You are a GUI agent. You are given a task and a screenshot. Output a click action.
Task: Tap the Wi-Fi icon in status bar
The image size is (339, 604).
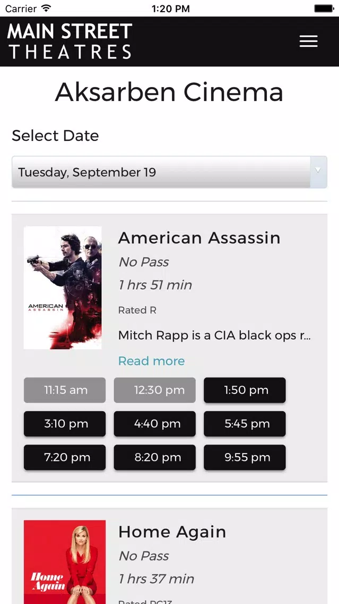[x=46, y=9]
